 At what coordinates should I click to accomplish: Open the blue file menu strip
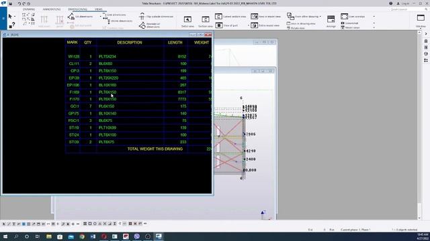coord(3,18)
